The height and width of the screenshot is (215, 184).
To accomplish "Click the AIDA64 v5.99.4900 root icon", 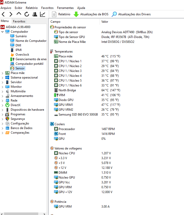I will 3,27.
